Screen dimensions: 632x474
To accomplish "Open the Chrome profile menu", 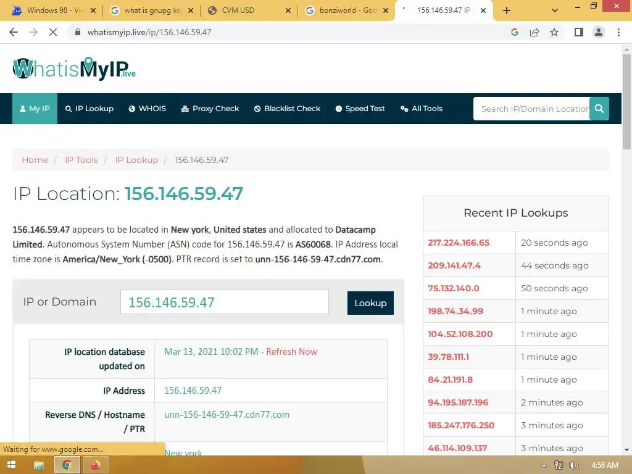I will pos(599,32).
